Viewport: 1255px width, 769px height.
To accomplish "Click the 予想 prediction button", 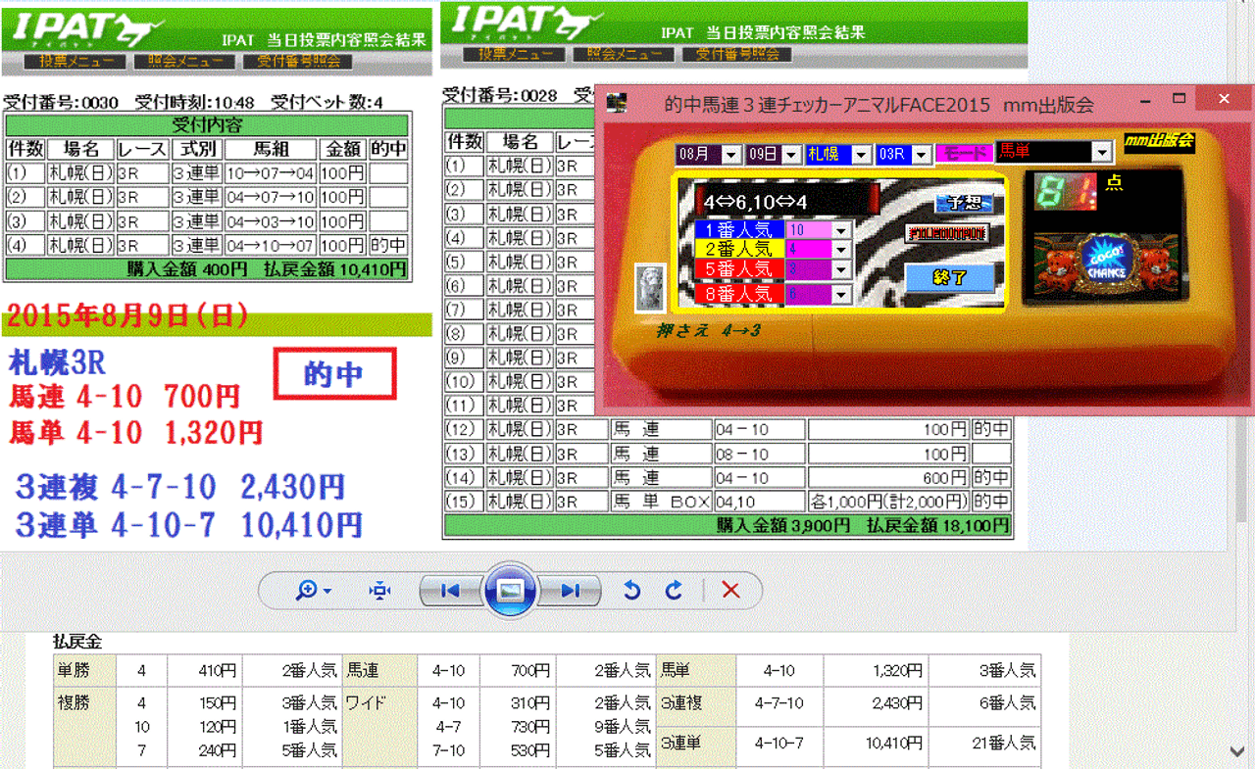I will pyautogui.click(x=964, y=204).
